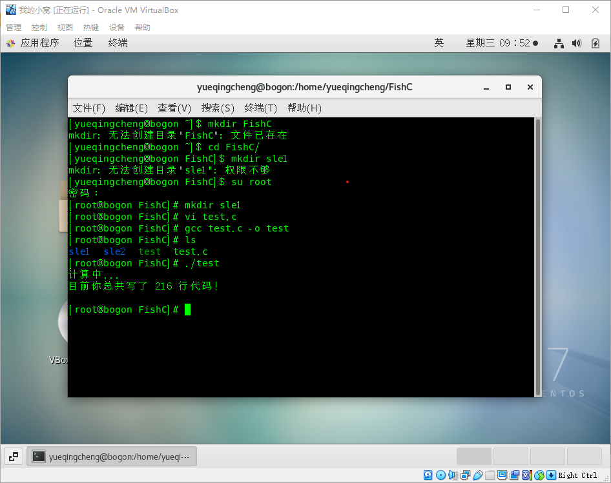
Task: Open terminal 终端(T) menu
Action: (261, 108)
